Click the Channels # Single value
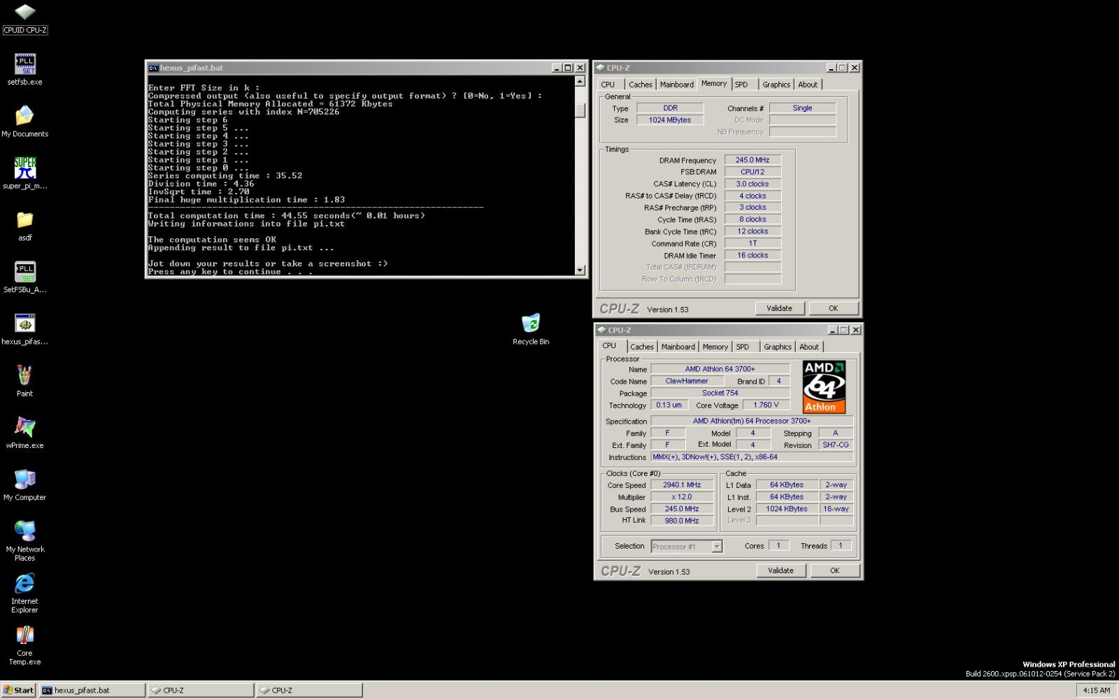 802,108
